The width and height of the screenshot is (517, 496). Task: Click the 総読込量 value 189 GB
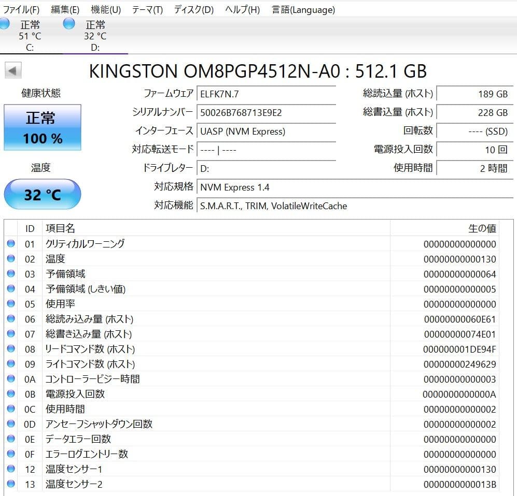tap(475, 94)
